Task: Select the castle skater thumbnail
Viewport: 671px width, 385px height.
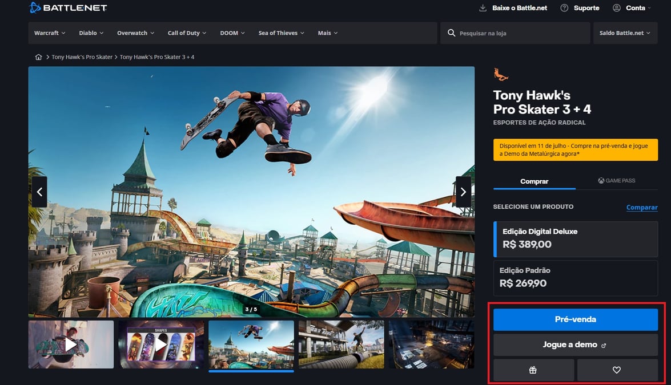Action: tap(251, 345)
